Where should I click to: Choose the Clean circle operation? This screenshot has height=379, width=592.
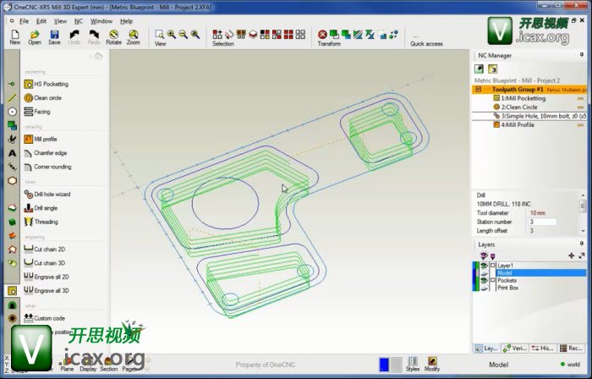click(x=42, y=98)
